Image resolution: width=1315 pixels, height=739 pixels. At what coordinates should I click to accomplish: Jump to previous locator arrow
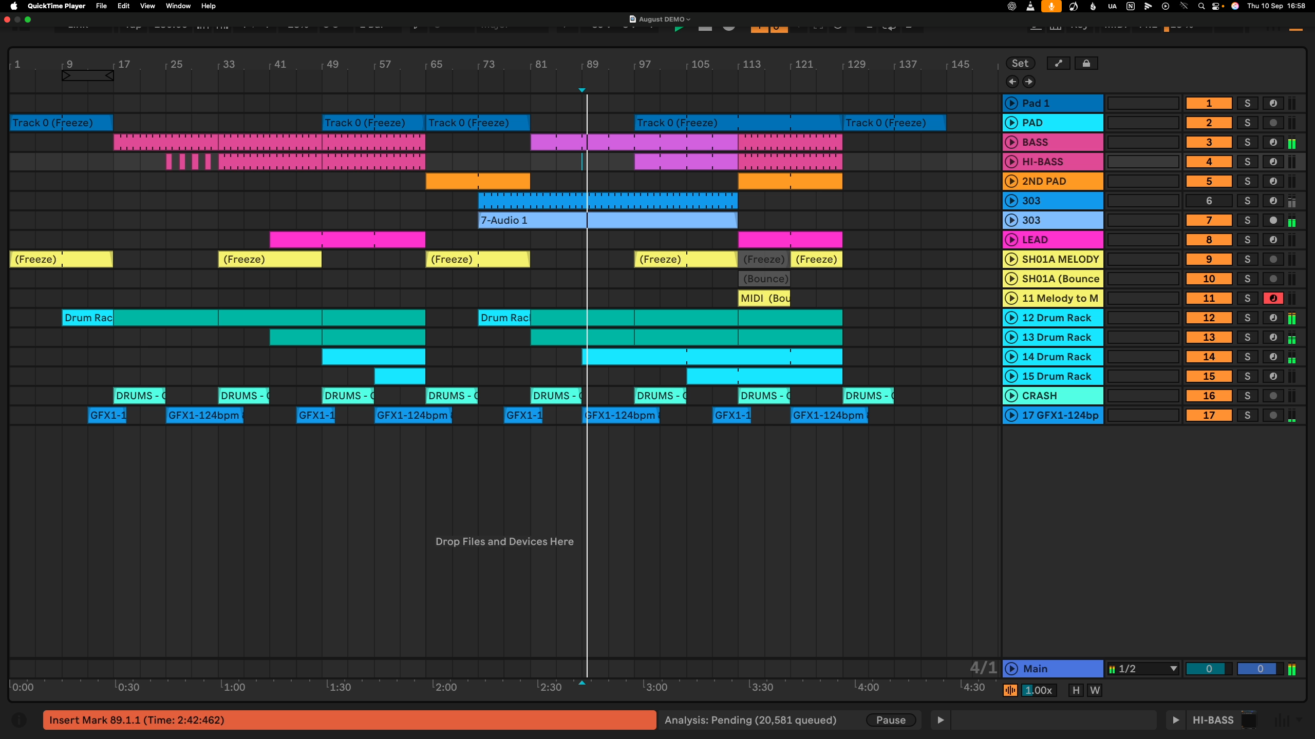(x=1012, y=82)
